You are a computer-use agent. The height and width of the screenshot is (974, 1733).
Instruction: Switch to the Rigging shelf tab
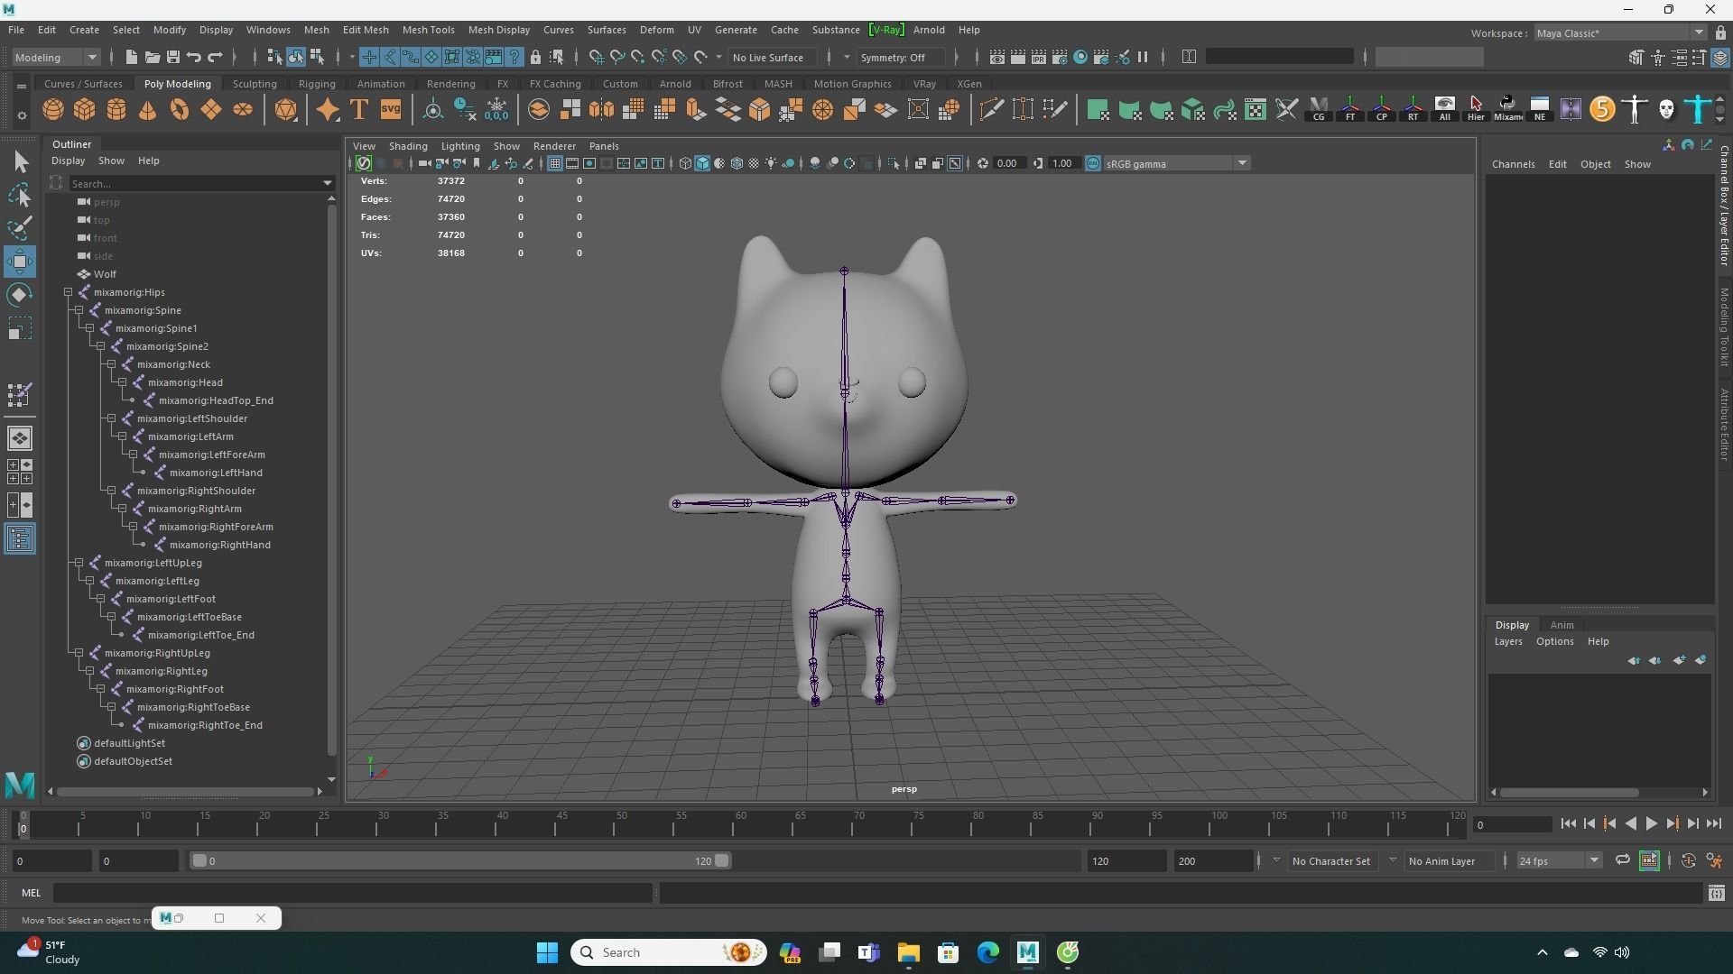tap(317, 84)
